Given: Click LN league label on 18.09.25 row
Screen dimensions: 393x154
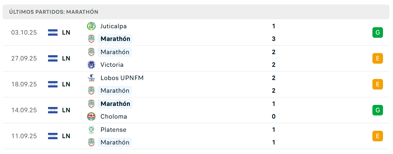Looking at the screenshot, I should click(x=66, y=84).
